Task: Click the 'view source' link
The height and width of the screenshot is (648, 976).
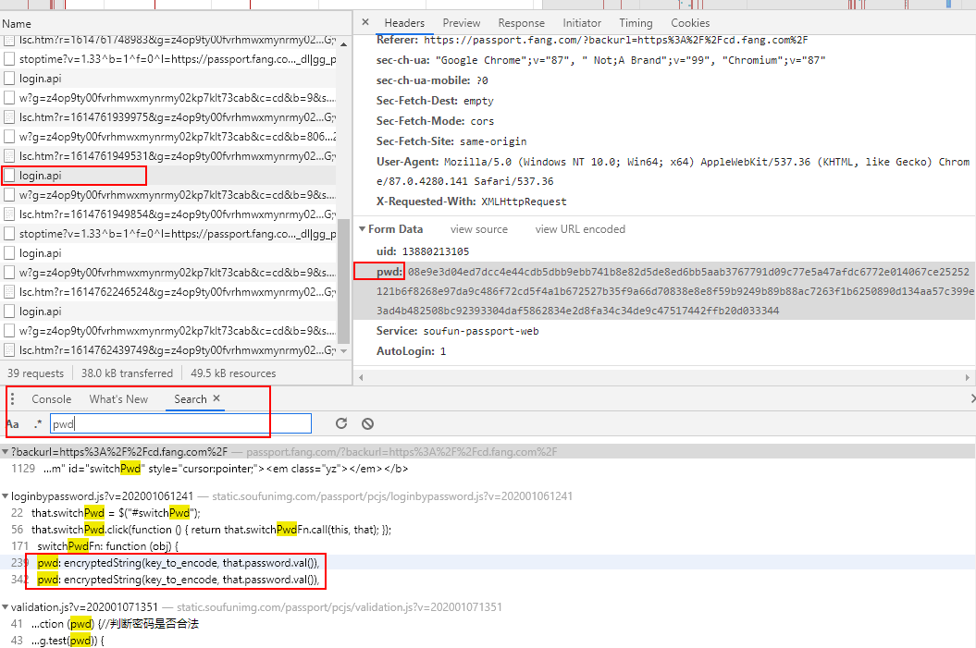Action: click(x=478, y=229)
